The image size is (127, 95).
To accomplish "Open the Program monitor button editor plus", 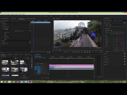I will coord(101,52).
